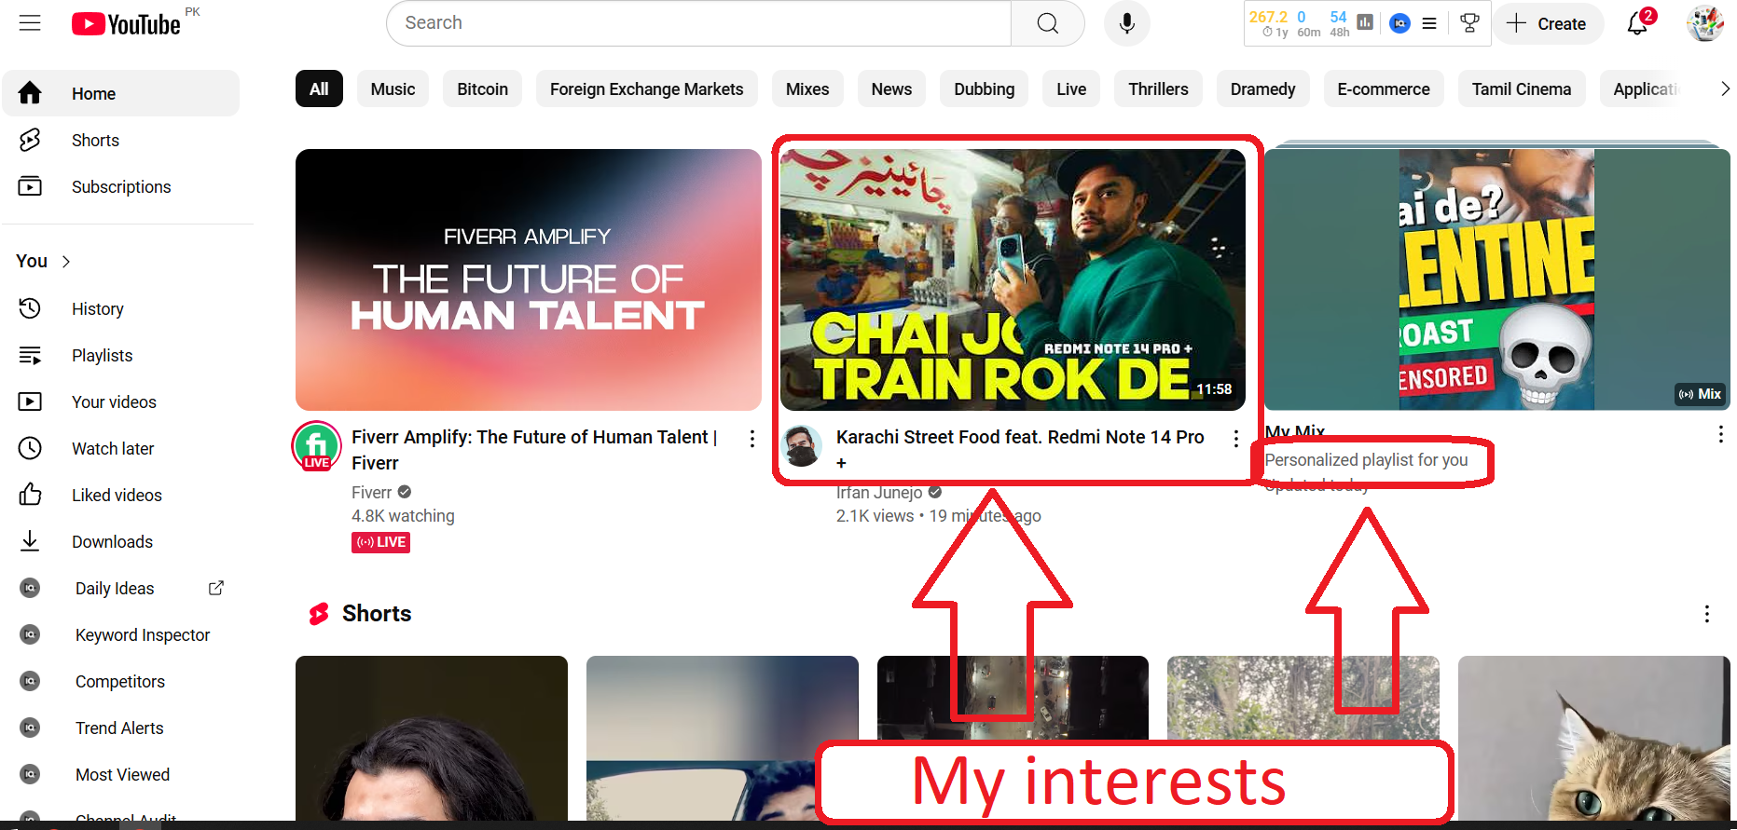The height and width of the screenshot is (830, 1737).
Task: Open My Mix playlist thumbnail
Action: (1497, 278)
